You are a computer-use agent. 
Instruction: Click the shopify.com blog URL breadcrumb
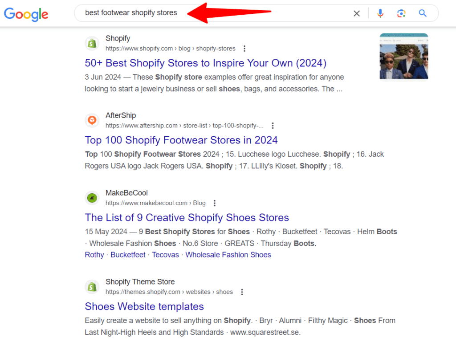171,49
